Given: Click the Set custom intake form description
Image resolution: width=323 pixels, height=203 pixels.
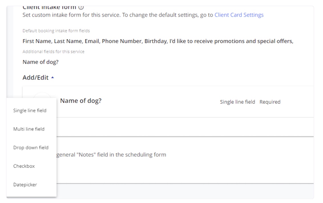Looking at the screenshot, I should pyautogui.click(x=118, y=15).
